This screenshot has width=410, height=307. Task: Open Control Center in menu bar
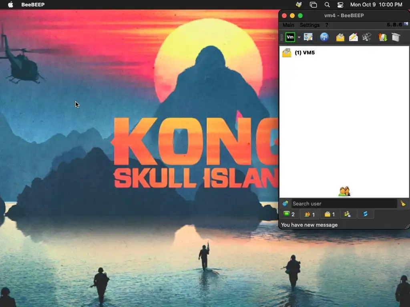click(340, 4)
